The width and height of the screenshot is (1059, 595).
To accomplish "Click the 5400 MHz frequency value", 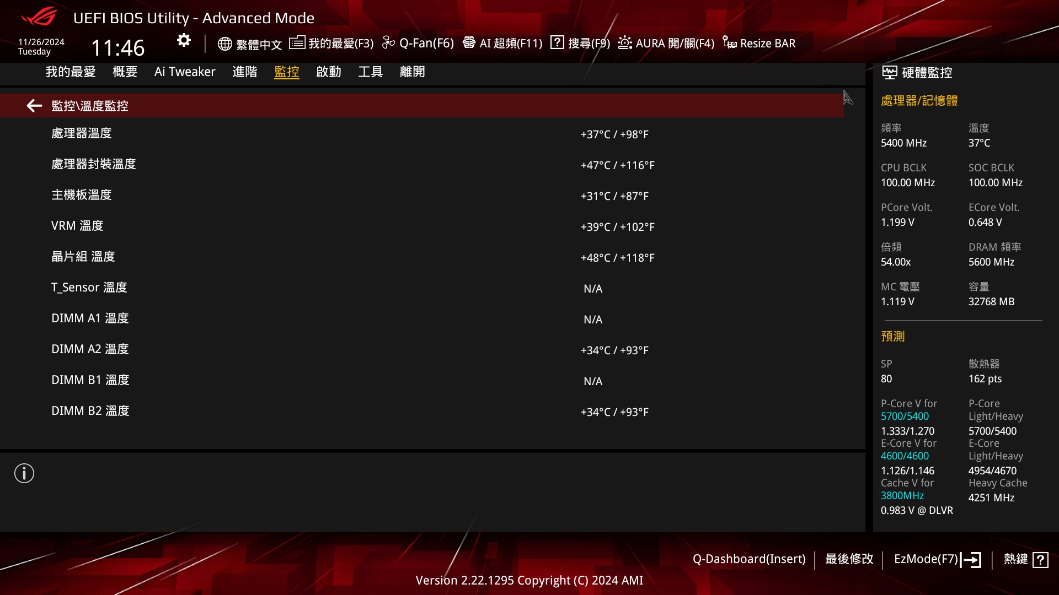I will coord(903,143).
